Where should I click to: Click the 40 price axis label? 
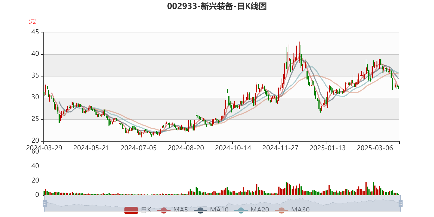(35, 54)
